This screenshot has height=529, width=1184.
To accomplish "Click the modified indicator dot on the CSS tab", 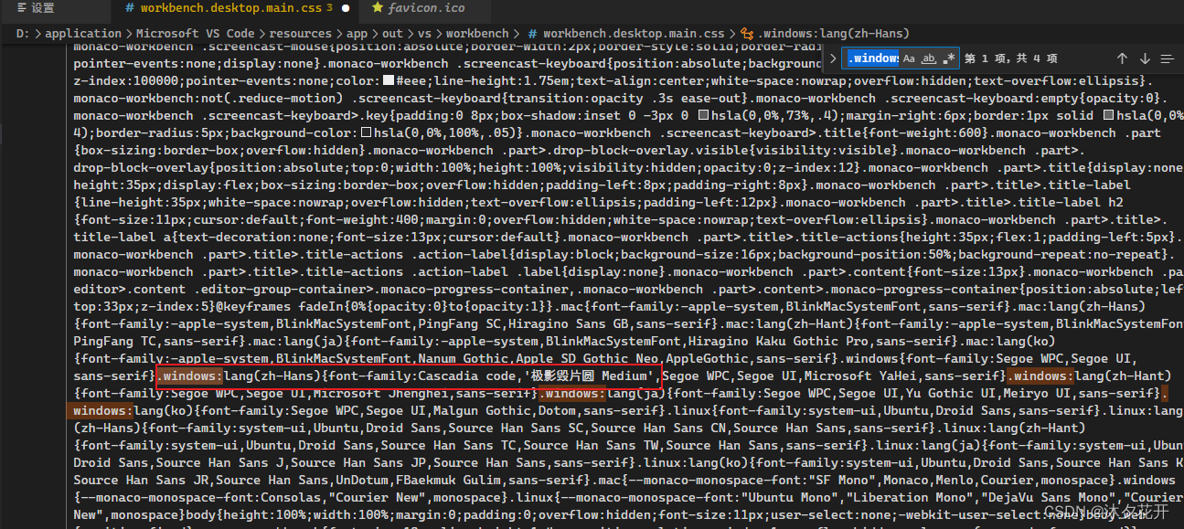I will coord(345,7).
